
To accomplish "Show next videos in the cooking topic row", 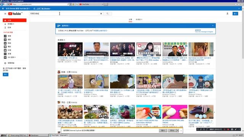I will point(214,112).
